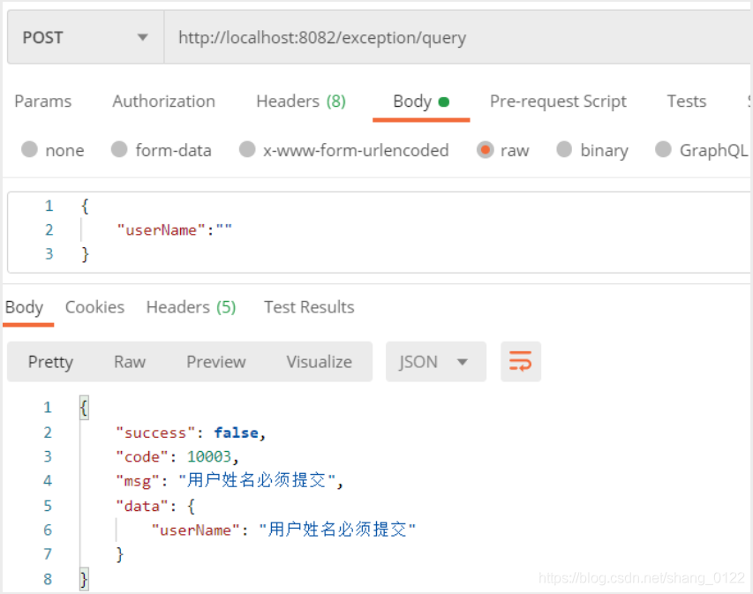
Task: Collapse the response JSON opening brace
Action: (84, 408)
